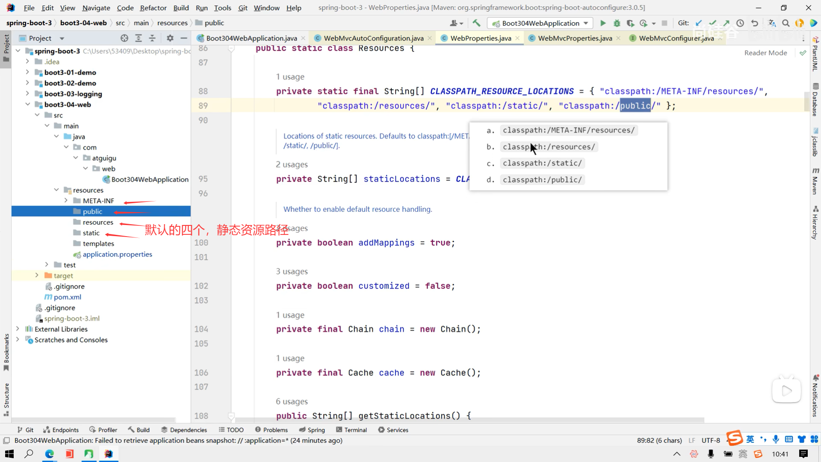Click the Debug bug icon

click(617, 23)
